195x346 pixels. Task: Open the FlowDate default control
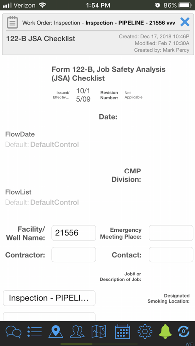(x=42, y=145)
